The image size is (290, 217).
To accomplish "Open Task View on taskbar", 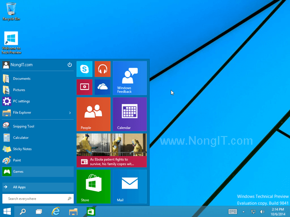I will tap(39, 212).
